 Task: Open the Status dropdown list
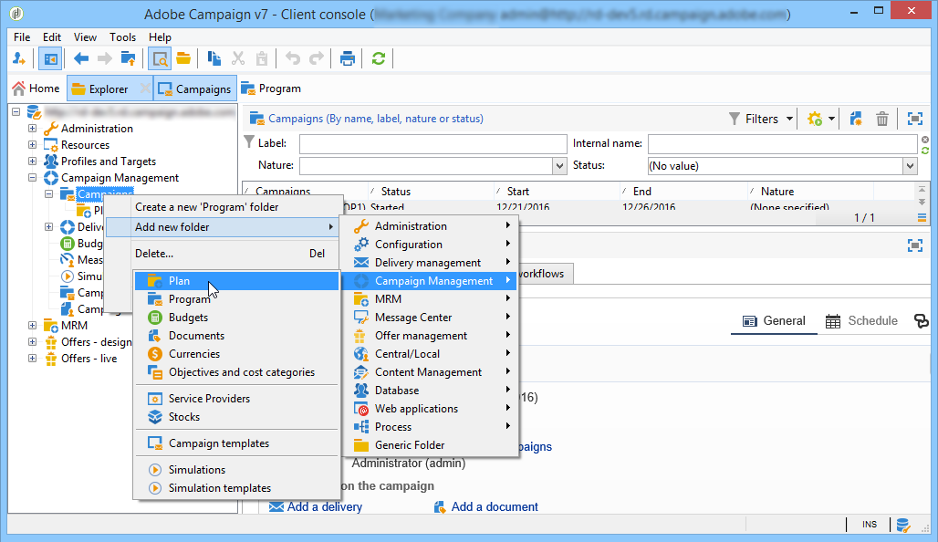[910, 166]
